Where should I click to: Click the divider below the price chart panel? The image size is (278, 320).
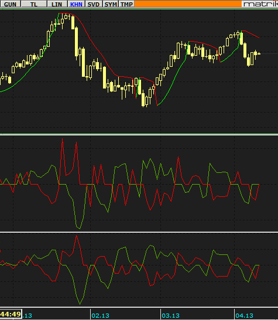click(x=139, y=134)
